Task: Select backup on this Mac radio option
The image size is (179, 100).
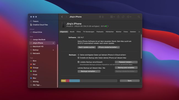Action: click(78, 58)
